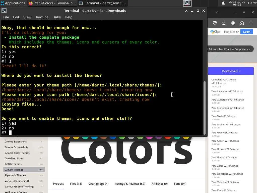Click the terminal window's title bar icon
This screenshot has height=193, width=257.
tap(4, 11)
